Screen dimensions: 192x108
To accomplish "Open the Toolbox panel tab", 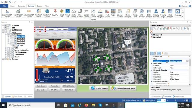I will point(28,97).
